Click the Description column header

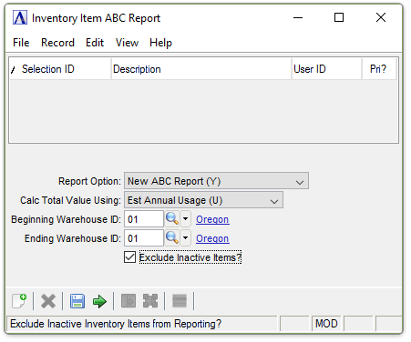(x=201, y=69)
